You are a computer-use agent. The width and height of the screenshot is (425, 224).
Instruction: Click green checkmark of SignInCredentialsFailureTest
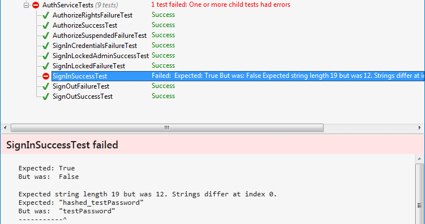pyautogui.click(x=46, y=46)
